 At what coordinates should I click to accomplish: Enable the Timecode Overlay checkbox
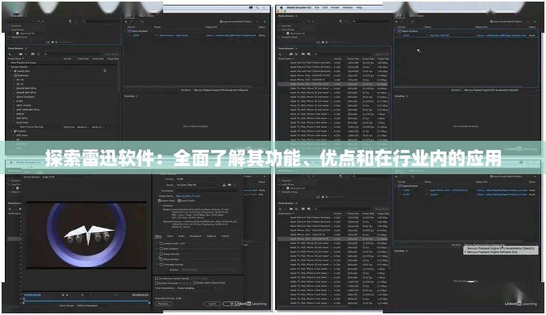[x=161, y=264]
